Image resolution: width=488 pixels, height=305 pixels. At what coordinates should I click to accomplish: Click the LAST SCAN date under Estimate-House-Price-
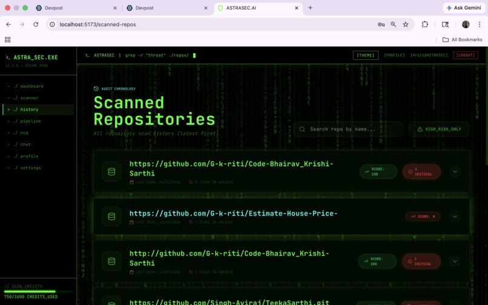pos(155,222)
